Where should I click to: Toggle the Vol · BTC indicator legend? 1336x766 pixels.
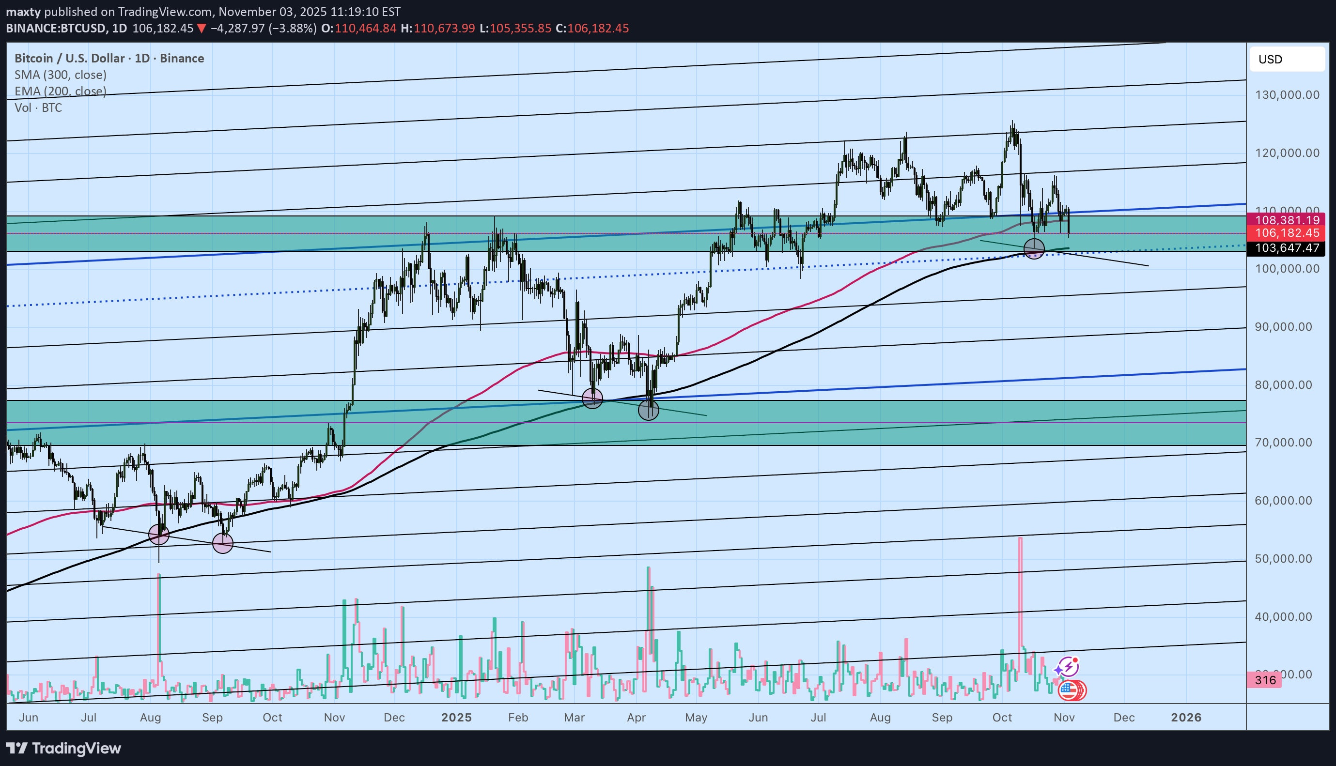(38, 108)
